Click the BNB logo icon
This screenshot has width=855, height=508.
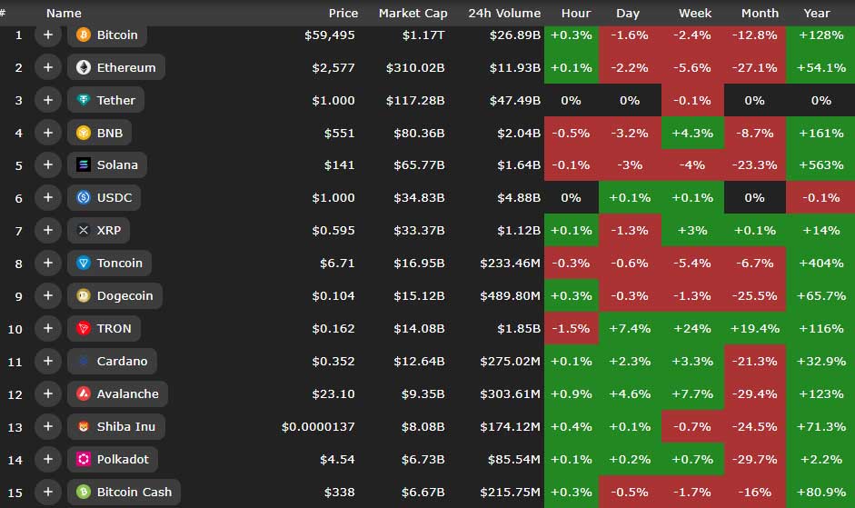[84, 133]
